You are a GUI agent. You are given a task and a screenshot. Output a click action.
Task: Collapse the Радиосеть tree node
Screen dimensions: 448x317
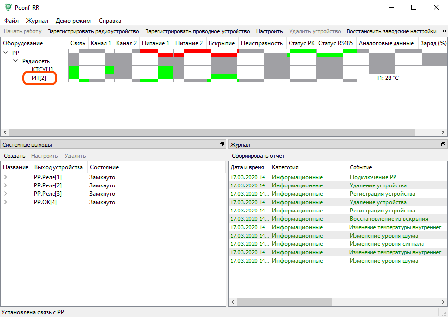(x=16, y=61)
